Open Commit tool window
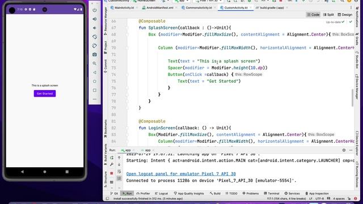Screen dimensions: 363x204 105,66
